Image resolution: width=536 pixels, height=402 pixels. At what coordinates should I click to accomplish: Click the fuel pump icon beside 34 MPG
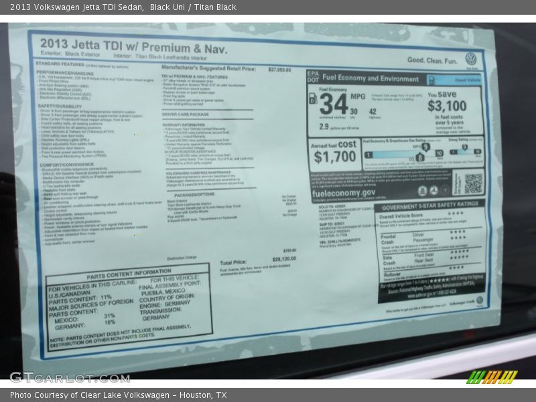coord(312,98)
